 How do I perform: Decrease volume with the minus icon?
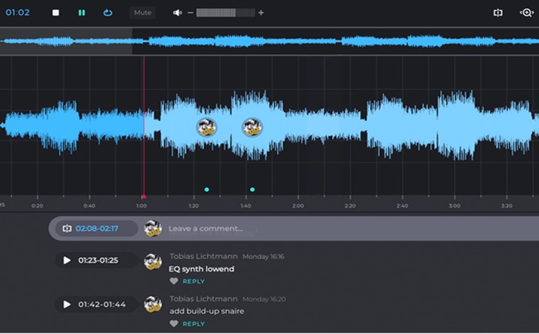click(x=190, y=13)
